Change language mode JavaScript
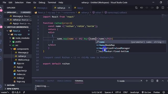Viewport: 168px width, 94px height. tap(134, 92)
